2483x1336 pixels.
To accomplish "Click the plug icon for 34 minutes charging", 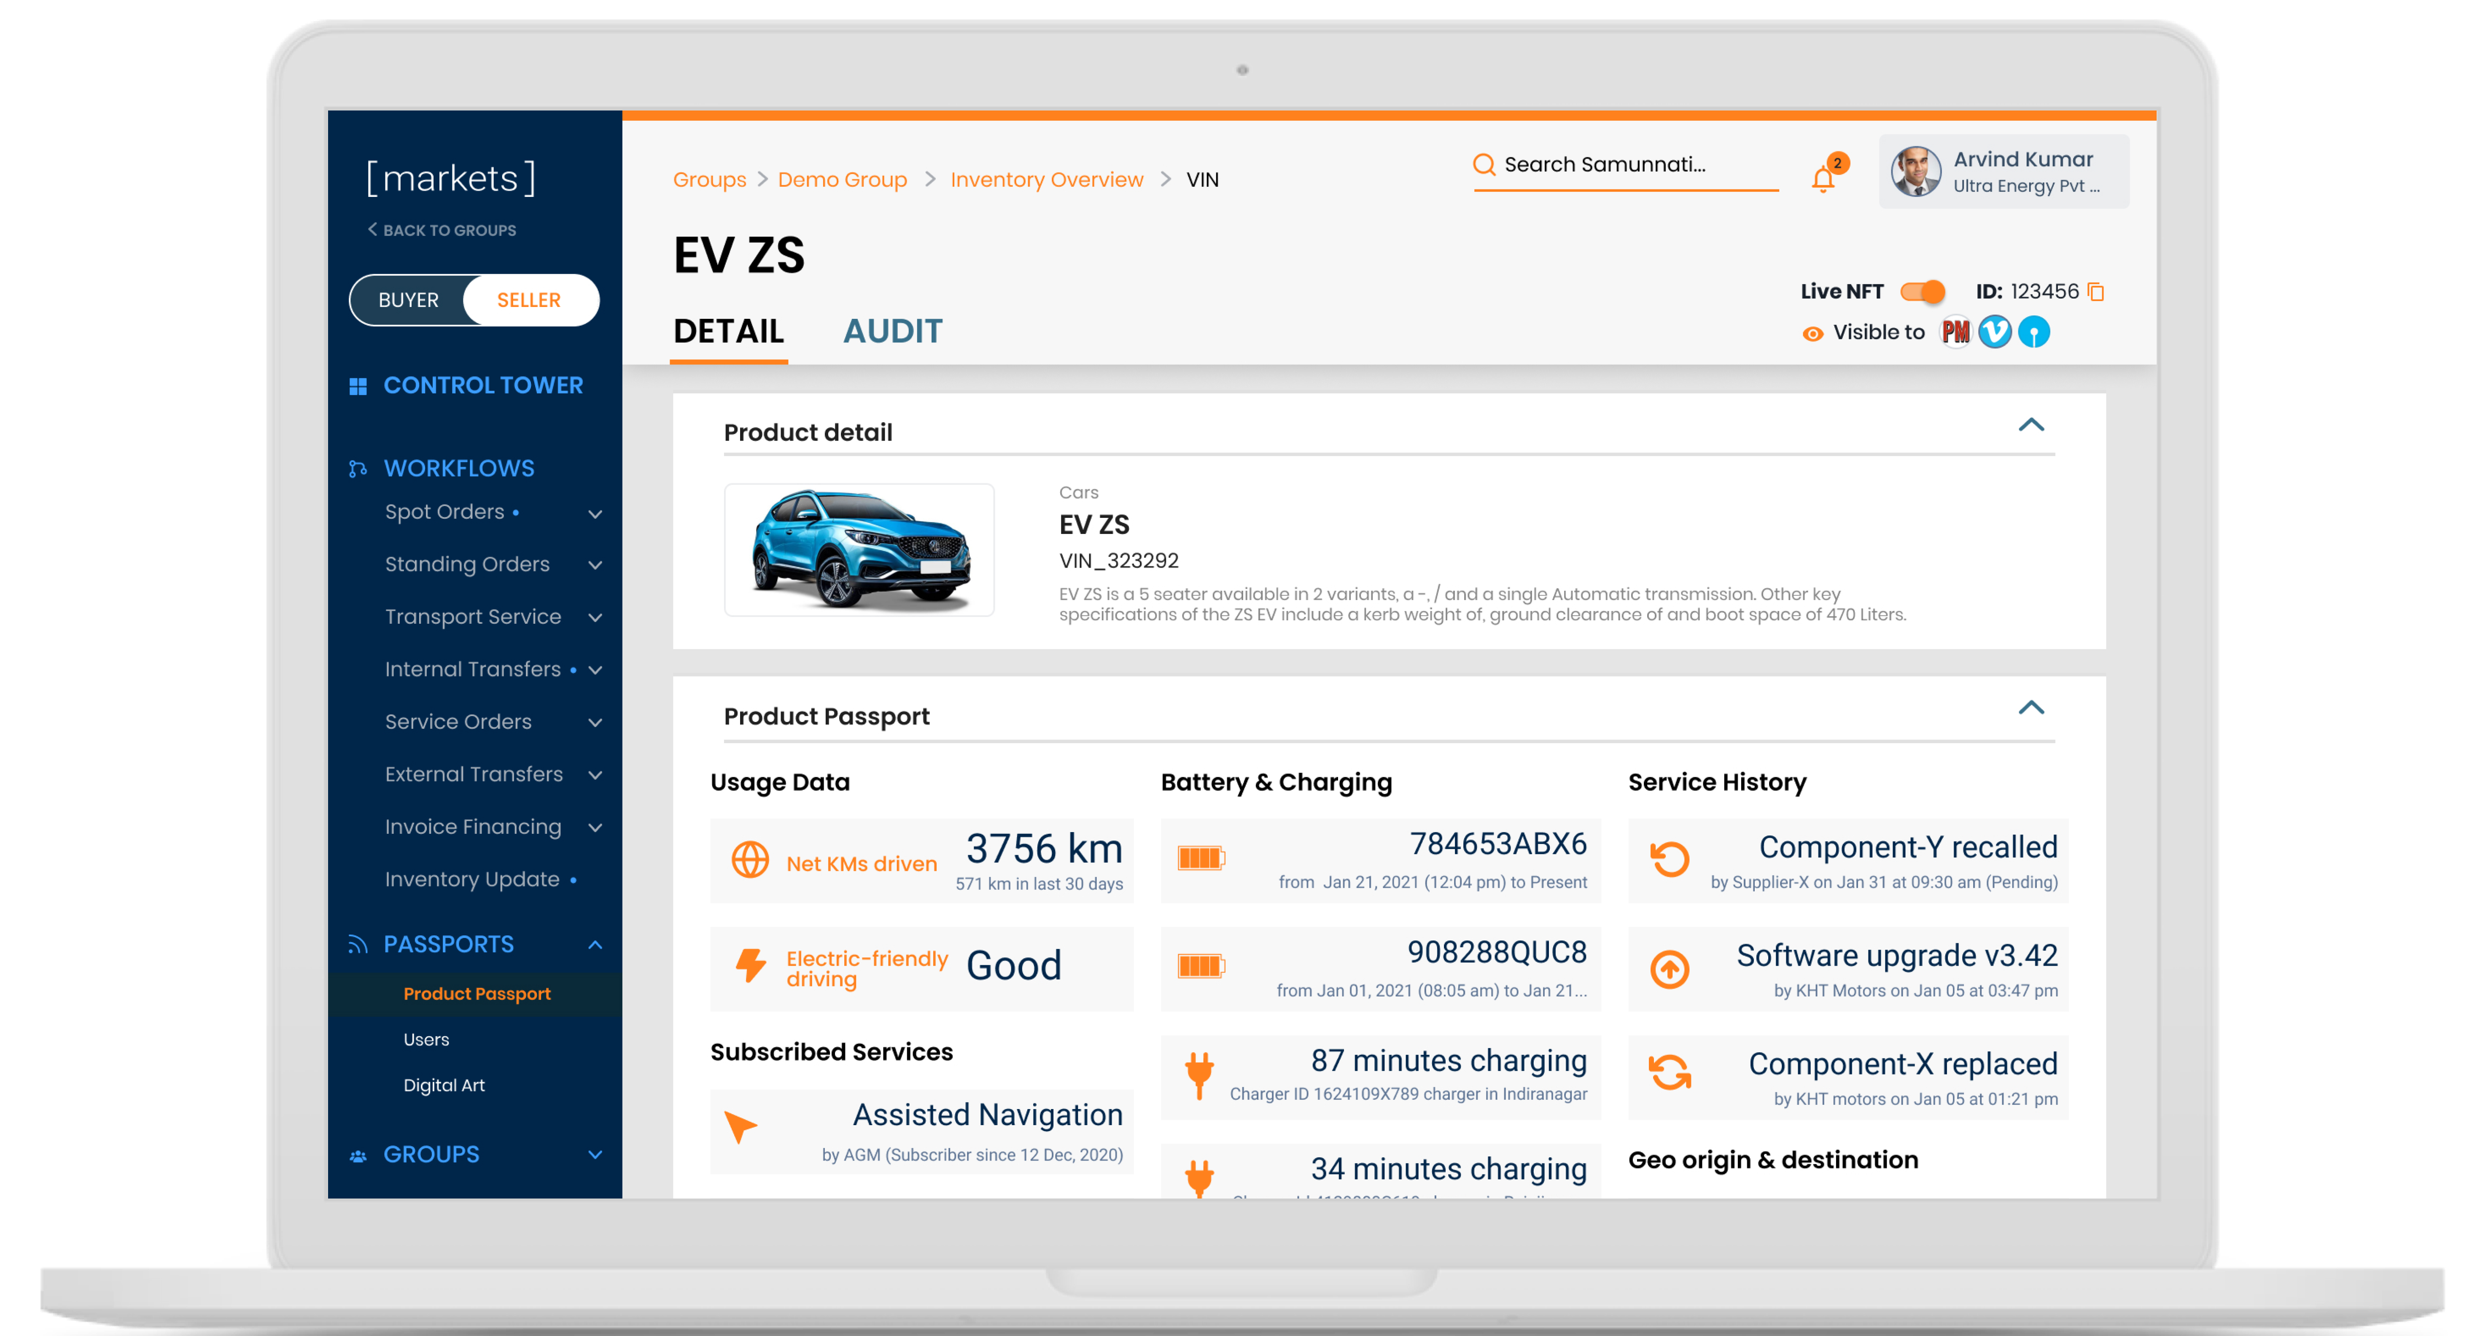I will coord(1199,1178).
